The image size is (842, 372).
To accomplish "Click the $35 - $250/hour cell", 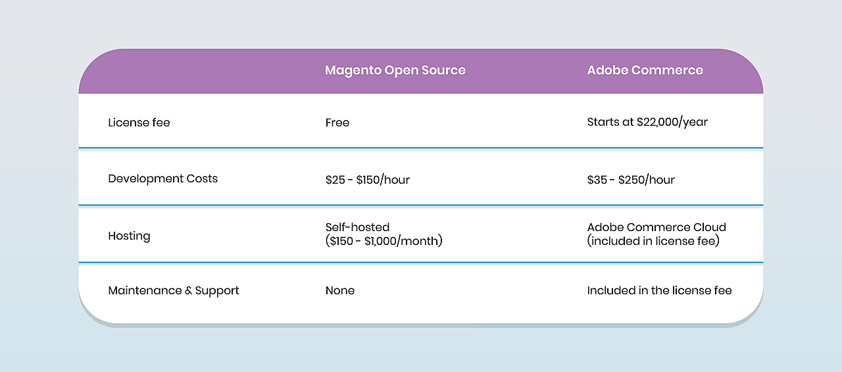I will [631, 180].
